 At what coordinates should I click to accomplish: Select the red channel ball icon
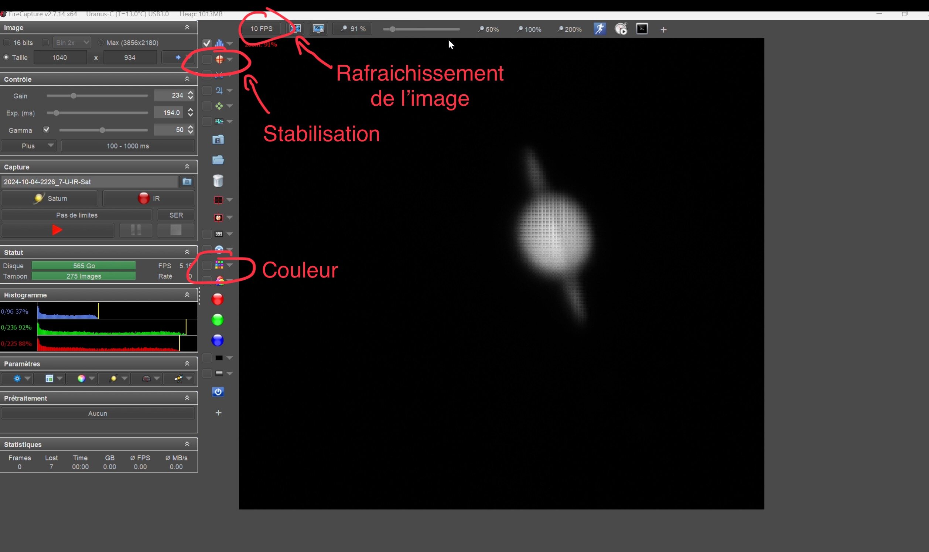(x=218, y=299)
